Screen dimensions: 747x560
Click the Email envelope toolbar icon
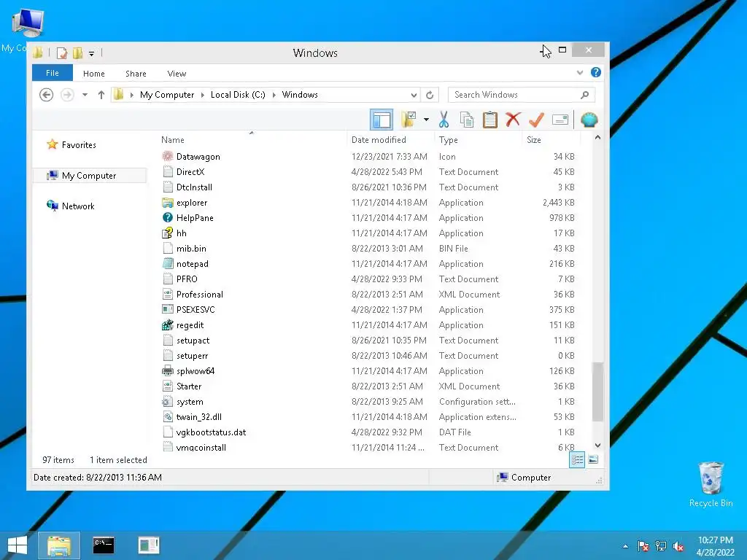click(560, 120)
